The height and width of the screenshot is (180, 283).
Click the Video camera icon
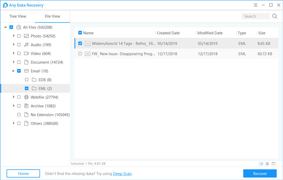(26, 53)
